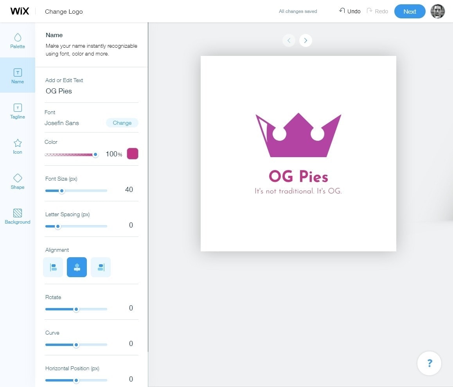The height and width of the screenshot is (387, 453).
Task: Set alignment to center
Action: (x=77, y=267)
